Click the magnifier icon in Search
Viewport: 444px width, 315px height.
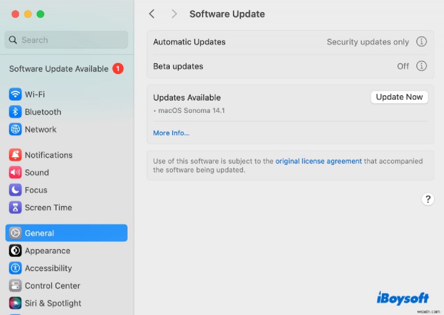(x=13, y=40)
